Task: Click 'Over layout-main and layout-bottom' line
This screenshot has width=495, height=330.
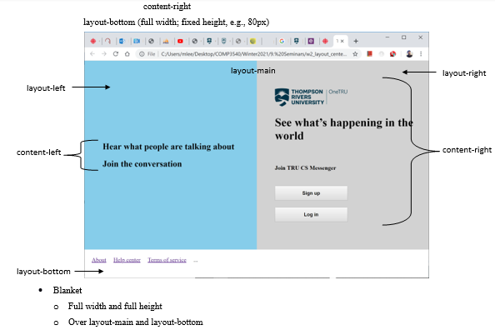Action: (136, 322)
